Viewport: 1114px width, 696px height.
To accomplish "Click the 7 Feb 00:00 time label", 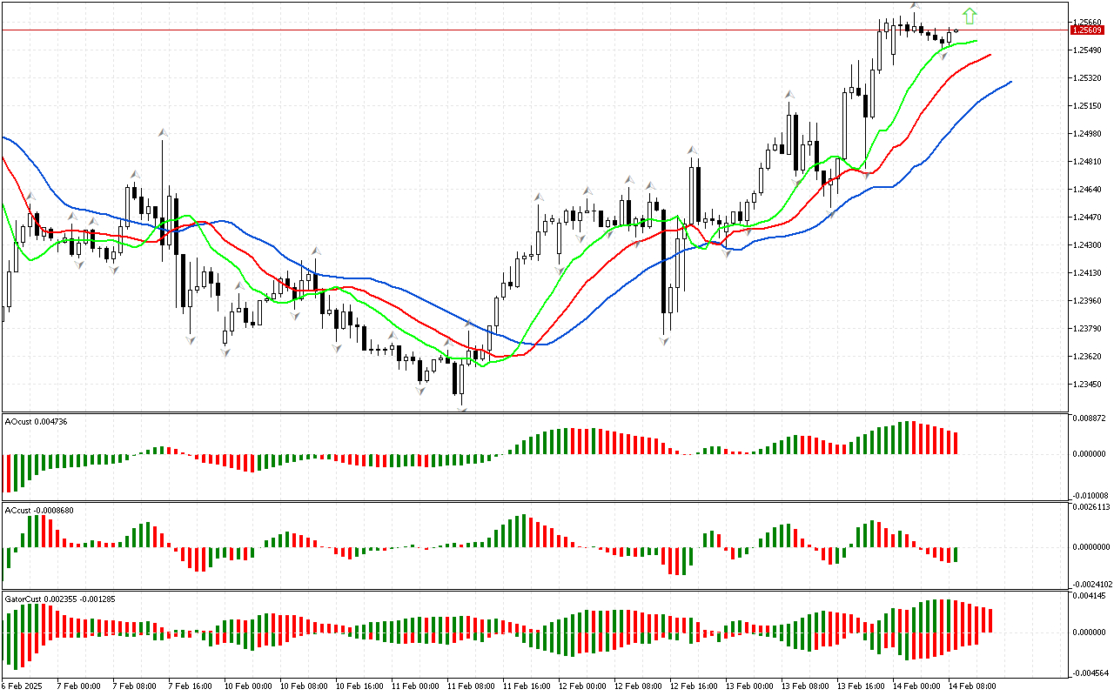I will pos(79,686).
